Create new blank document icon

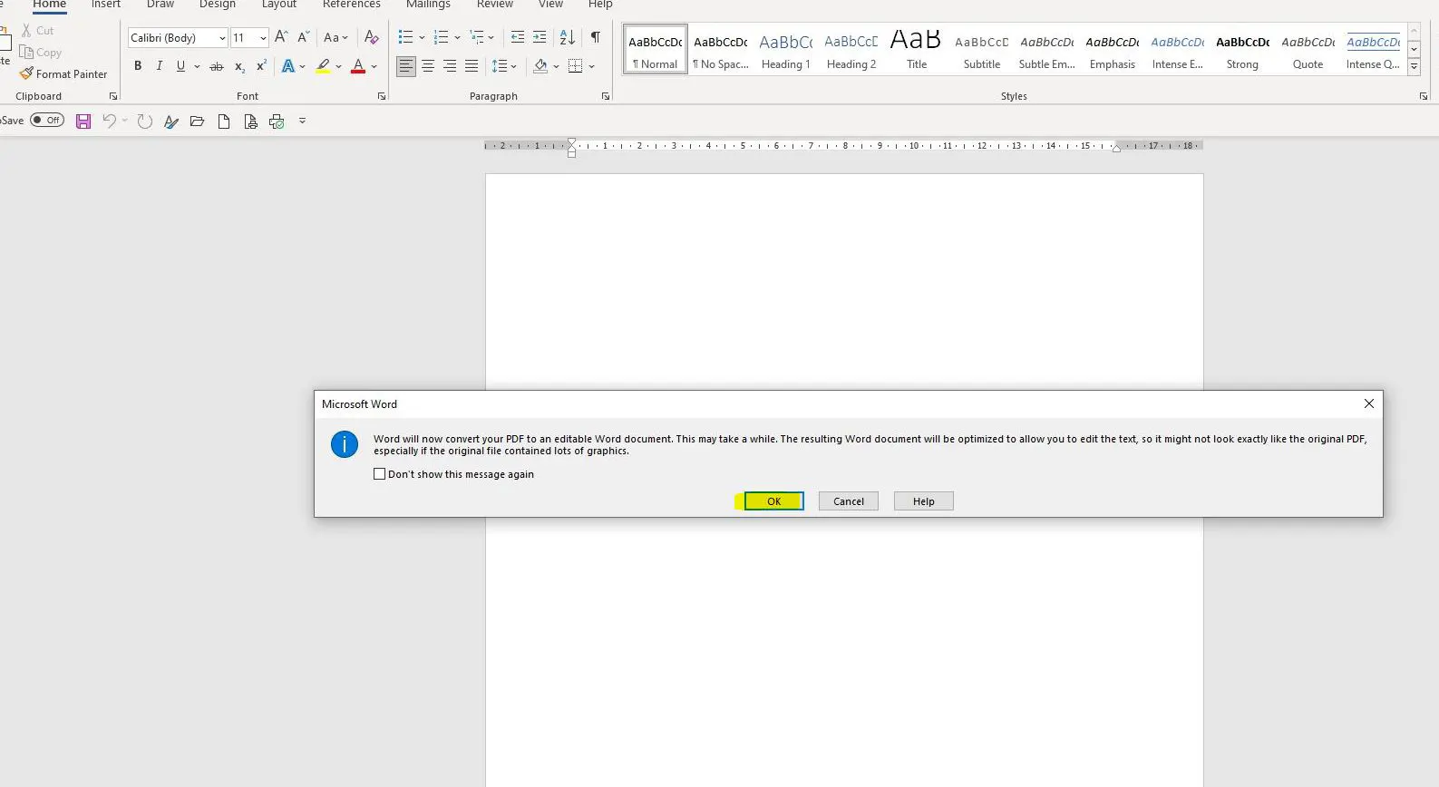point(224,121)
